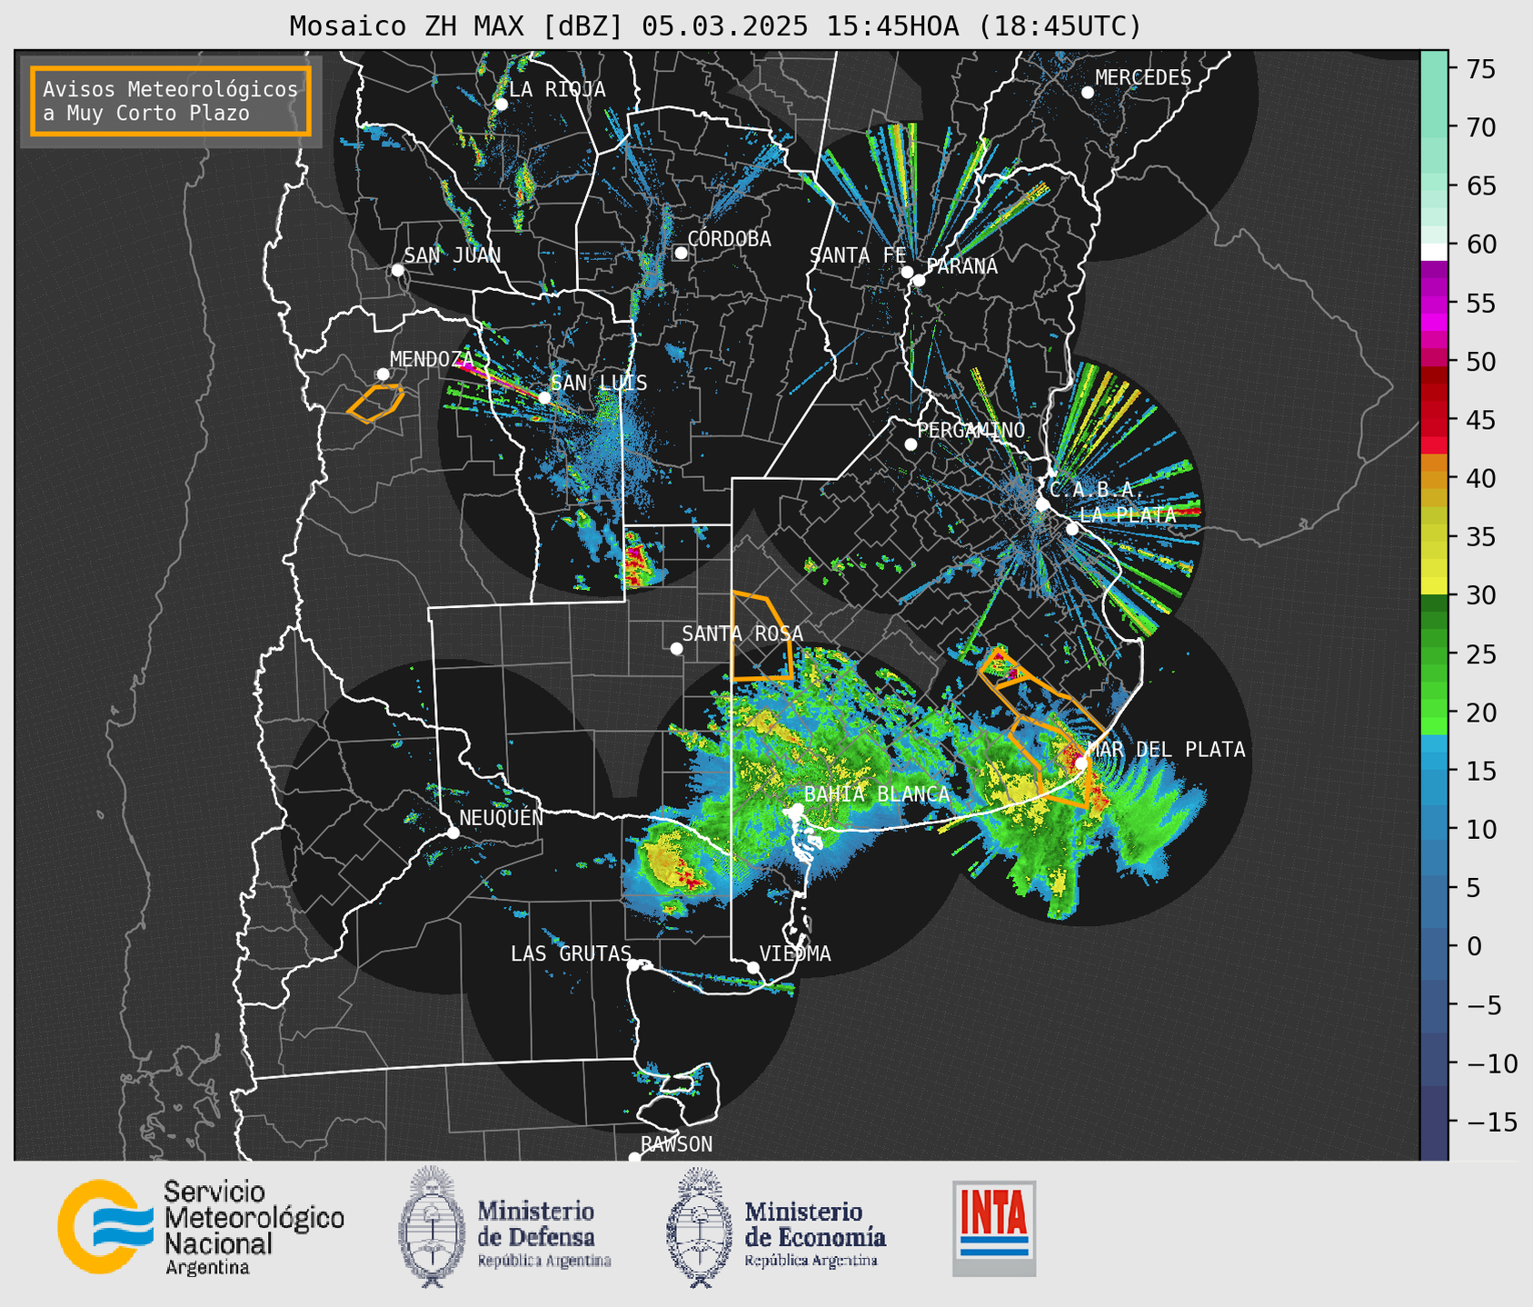
Task: Click the Ministerio de Defensa emblem
Action: coord(432,1227)
